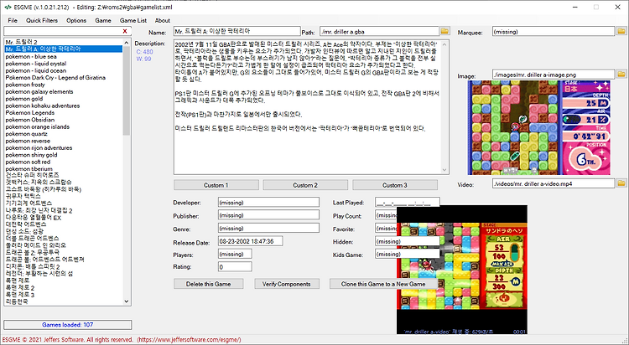Click the Genre field
629x345 pixels.
(268, 229)
